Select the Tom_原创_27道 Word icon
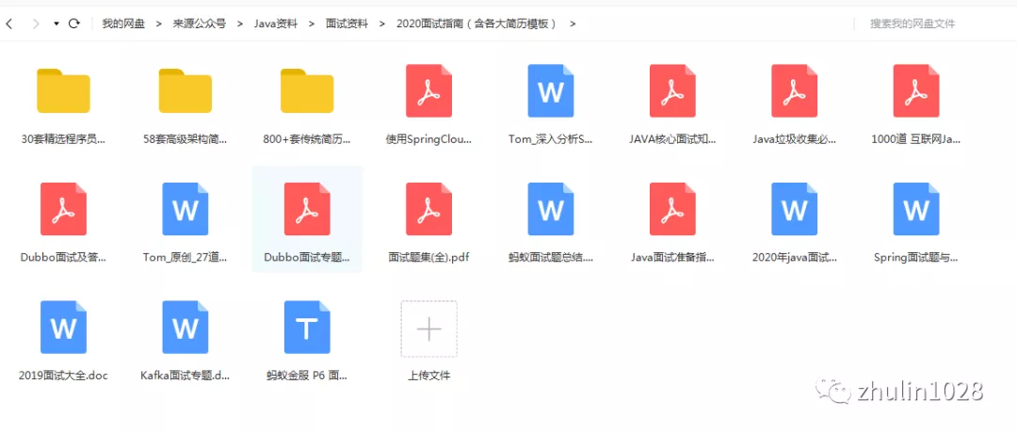The width and height of the screenshot is (1017, 433). [186, 209]
